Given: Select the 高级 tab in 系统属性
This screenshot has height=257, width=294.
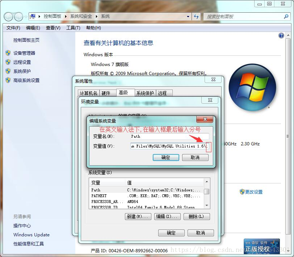Looking at the screenshot, I should click(x=125, y=92).
